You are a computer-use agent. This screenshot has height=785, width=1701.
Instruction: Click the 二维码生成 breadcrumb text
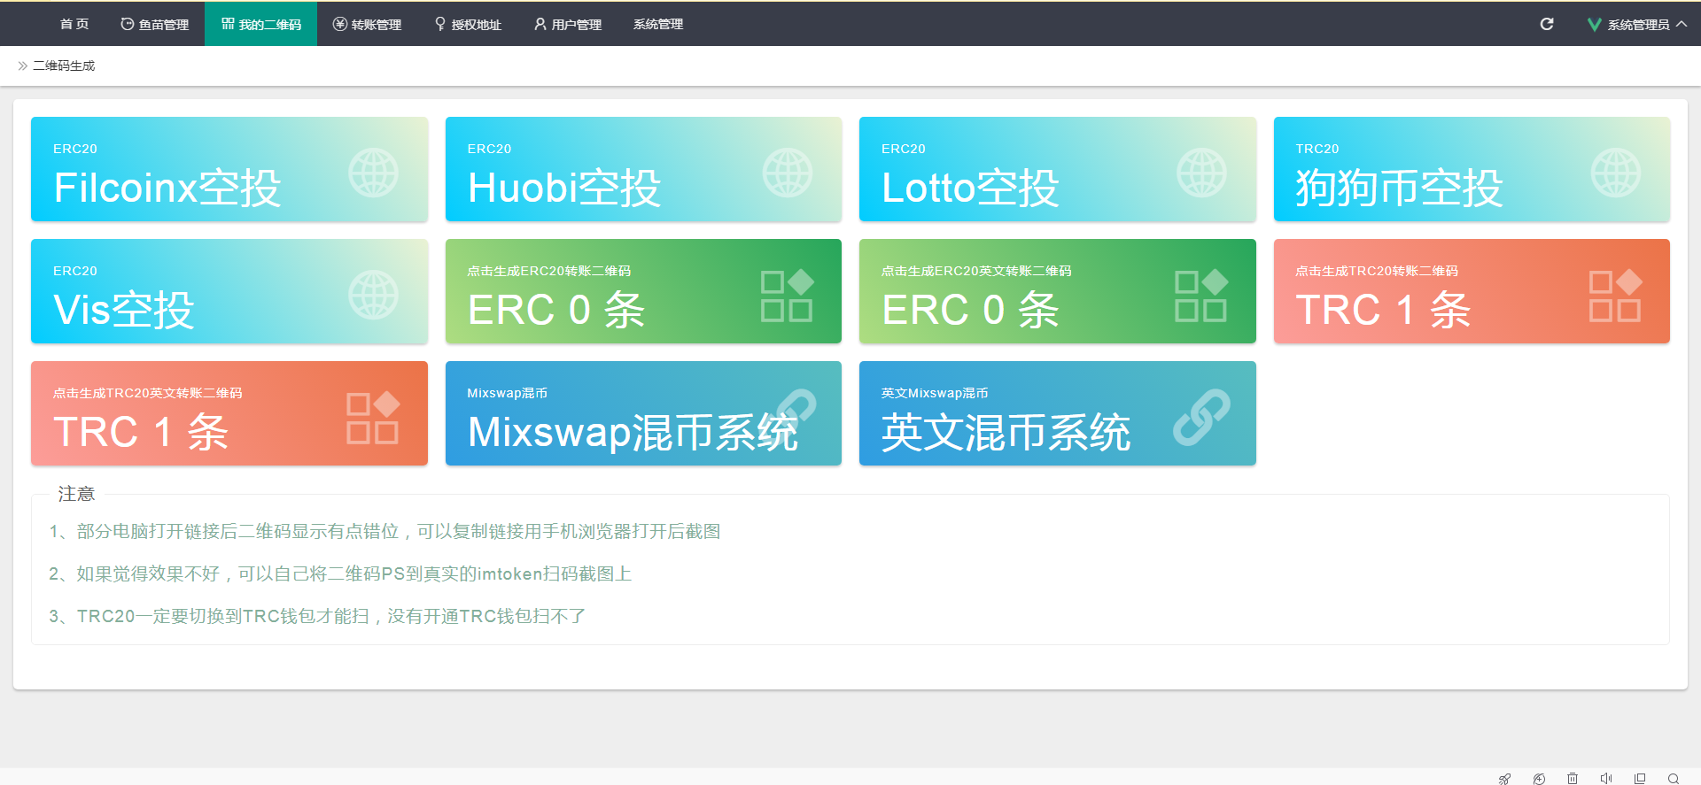64,66
